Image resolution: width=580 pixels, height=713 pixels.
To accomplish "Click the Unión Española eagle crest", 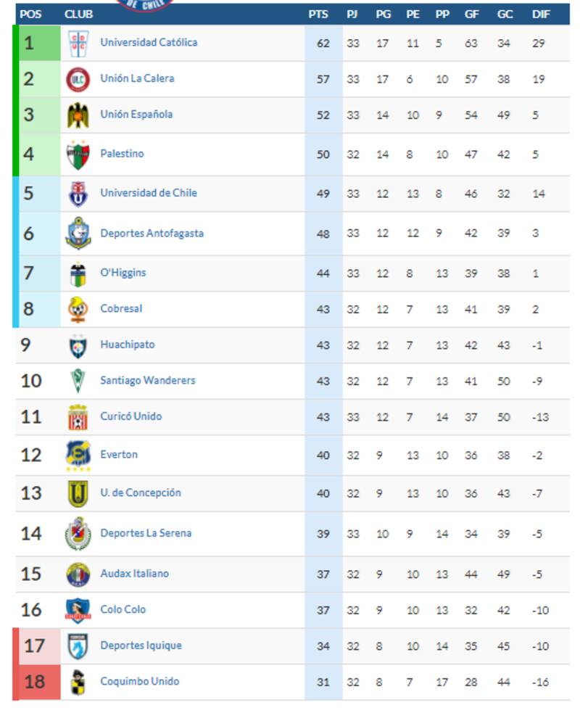I will coord(78,115).
